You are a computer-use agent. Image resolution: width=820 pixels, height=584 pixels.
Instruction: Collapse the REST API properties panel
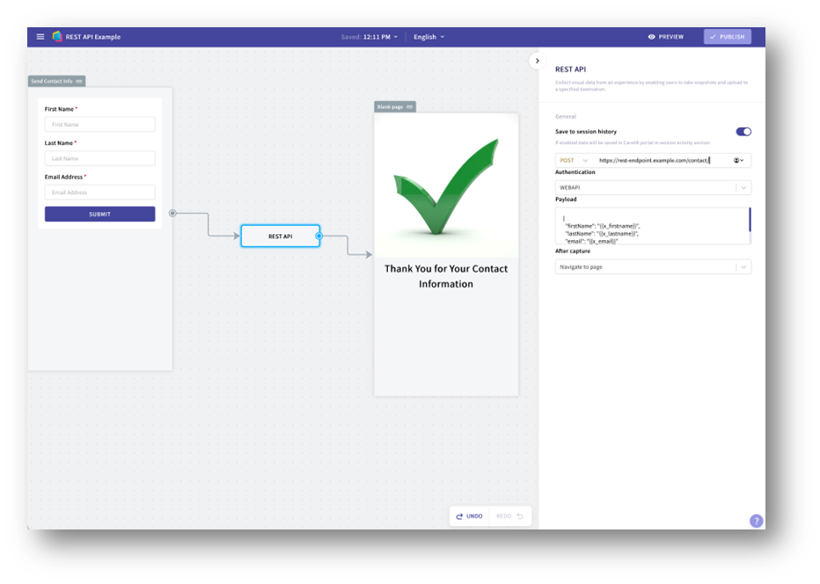coord(538,61)
